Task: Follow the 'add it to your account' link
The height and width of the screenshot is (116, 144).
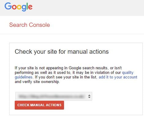Action: [x=118, y=77]
